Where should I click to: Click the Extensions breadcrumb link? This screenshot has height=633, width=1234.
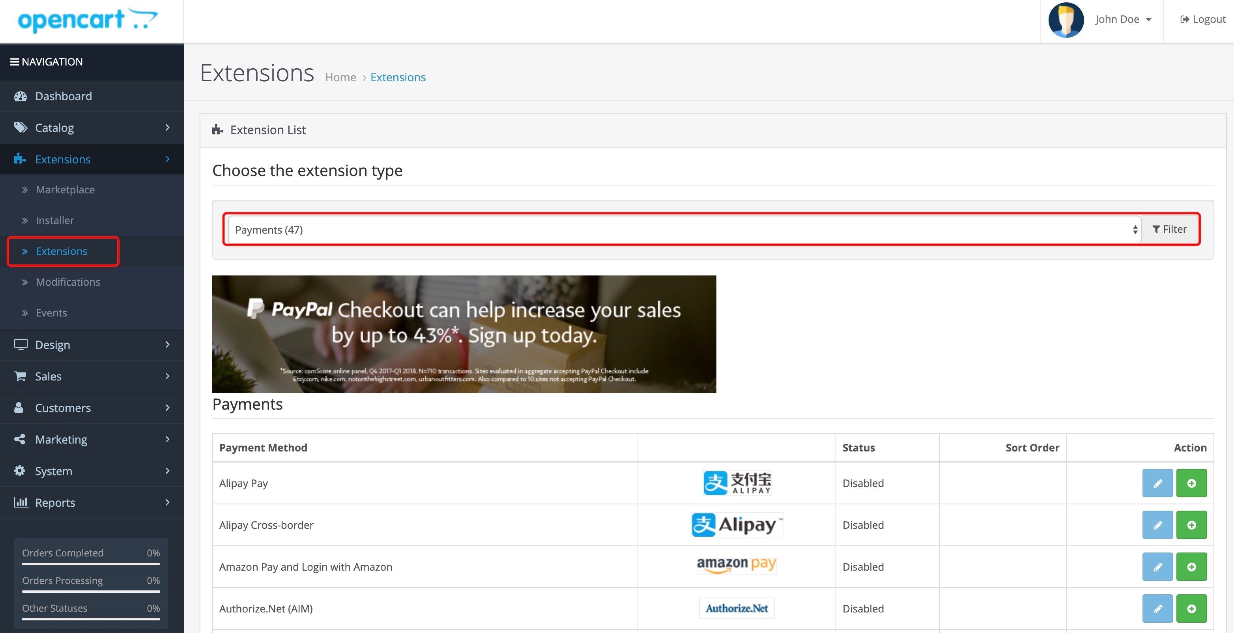click(x=398, y=78)
